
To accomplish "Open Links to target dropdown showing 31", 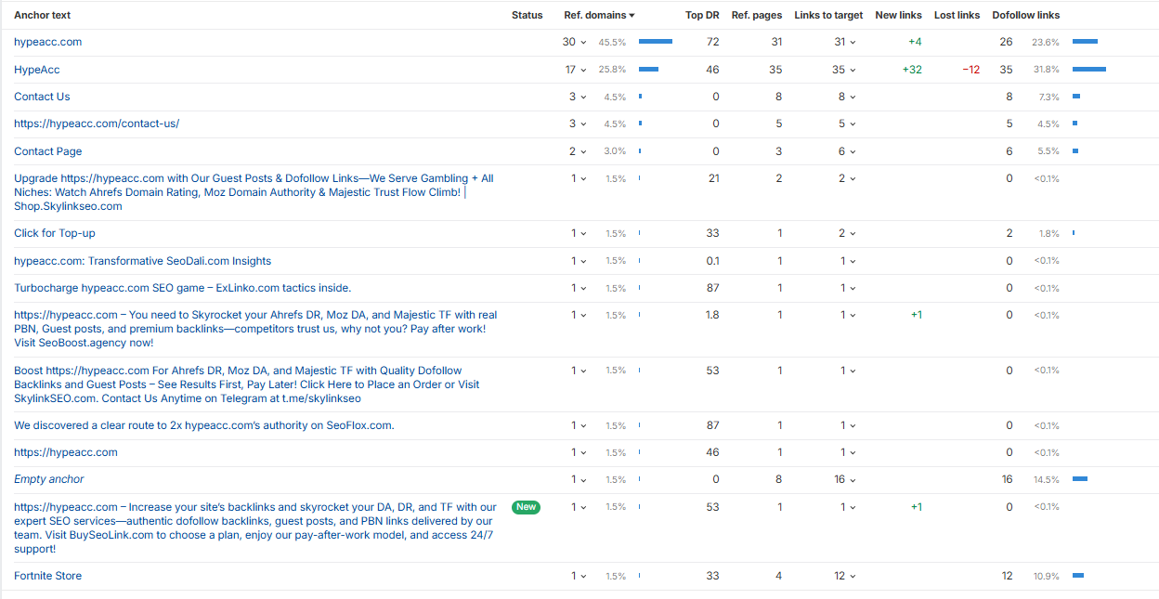I will coord(844,42).
